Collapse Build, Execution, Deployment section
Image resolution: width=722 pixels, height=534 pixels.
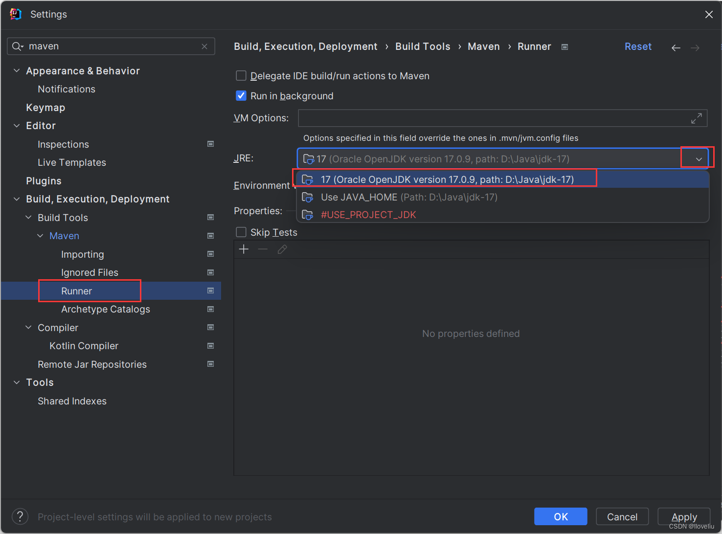coord(17,199)
